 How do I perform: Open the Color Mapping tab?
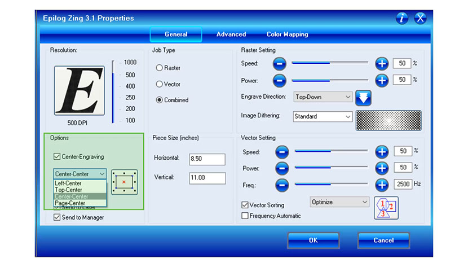coord(287,34)
